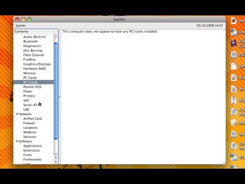The image size is (245, 184).
Task: Select PC Cards in the list
Action: pyautogui.click(x=30, y=78)
